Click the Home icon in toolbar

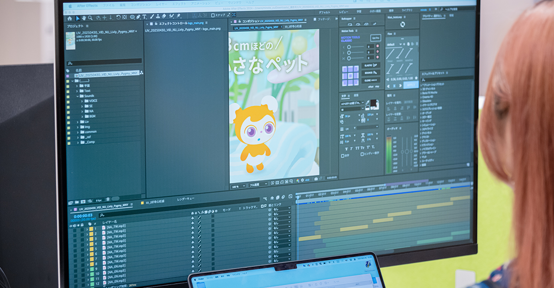point(70,18)
